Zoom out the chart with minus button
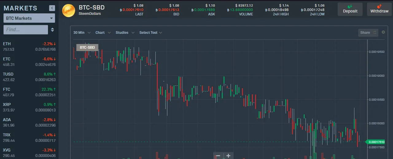Image resolution: width=393 pixels, height=159 pixels. 218,156
